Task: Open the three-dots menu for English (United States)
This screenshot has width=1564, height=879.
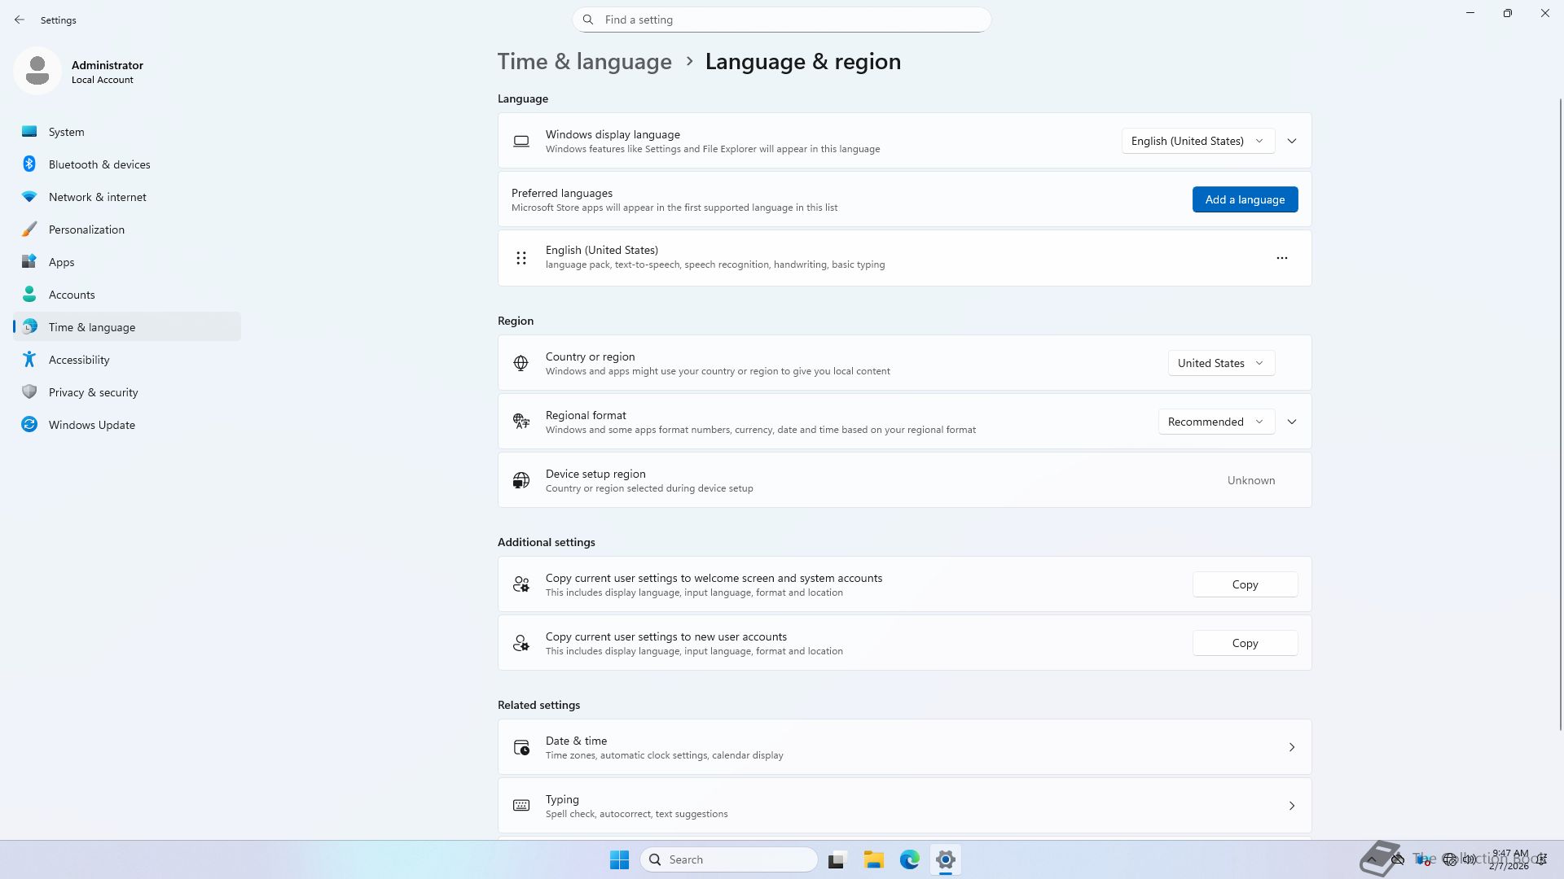Action: point(1281,258)
